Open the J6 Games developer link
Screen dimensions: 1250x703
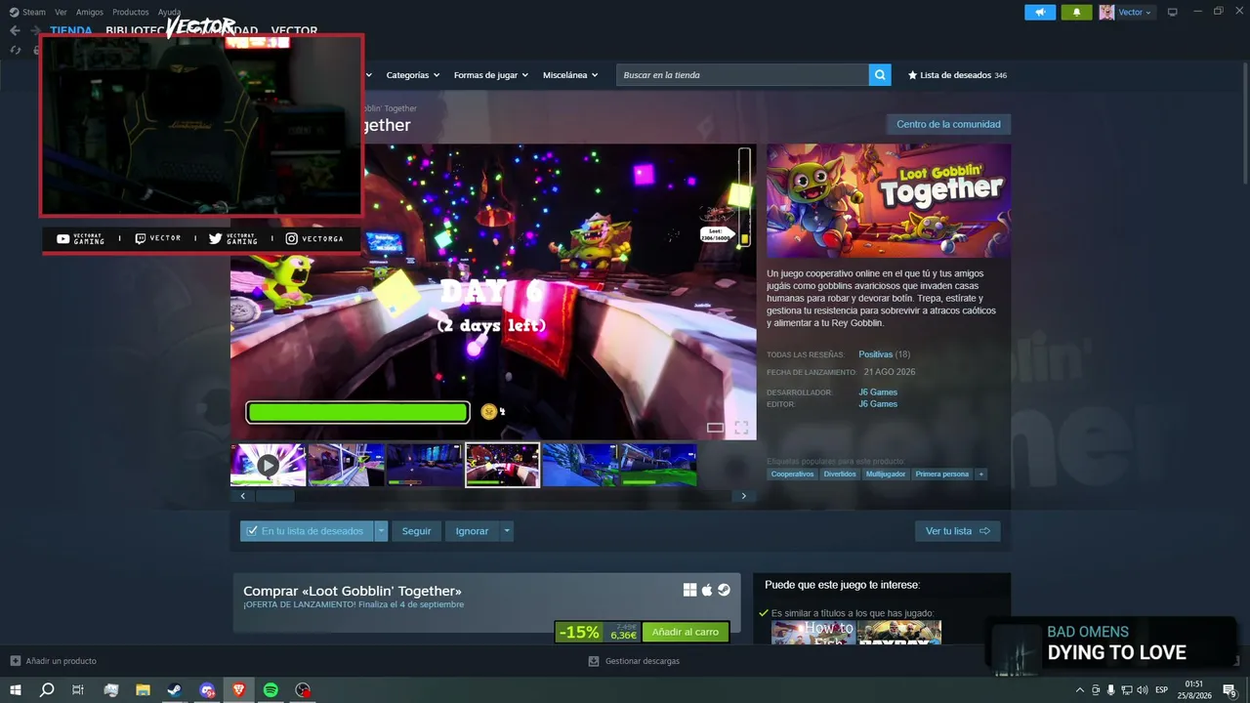click(x=878, y=393)
